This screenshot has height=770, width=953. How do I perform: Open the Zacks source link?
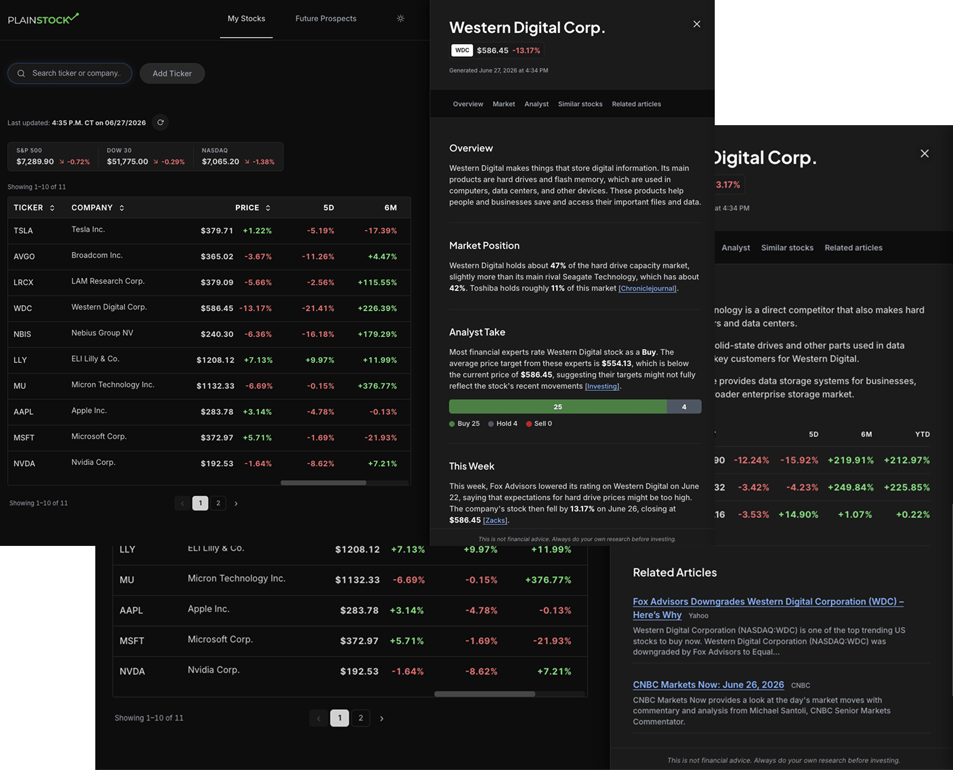pyautogui.click(x=495, y=520)
